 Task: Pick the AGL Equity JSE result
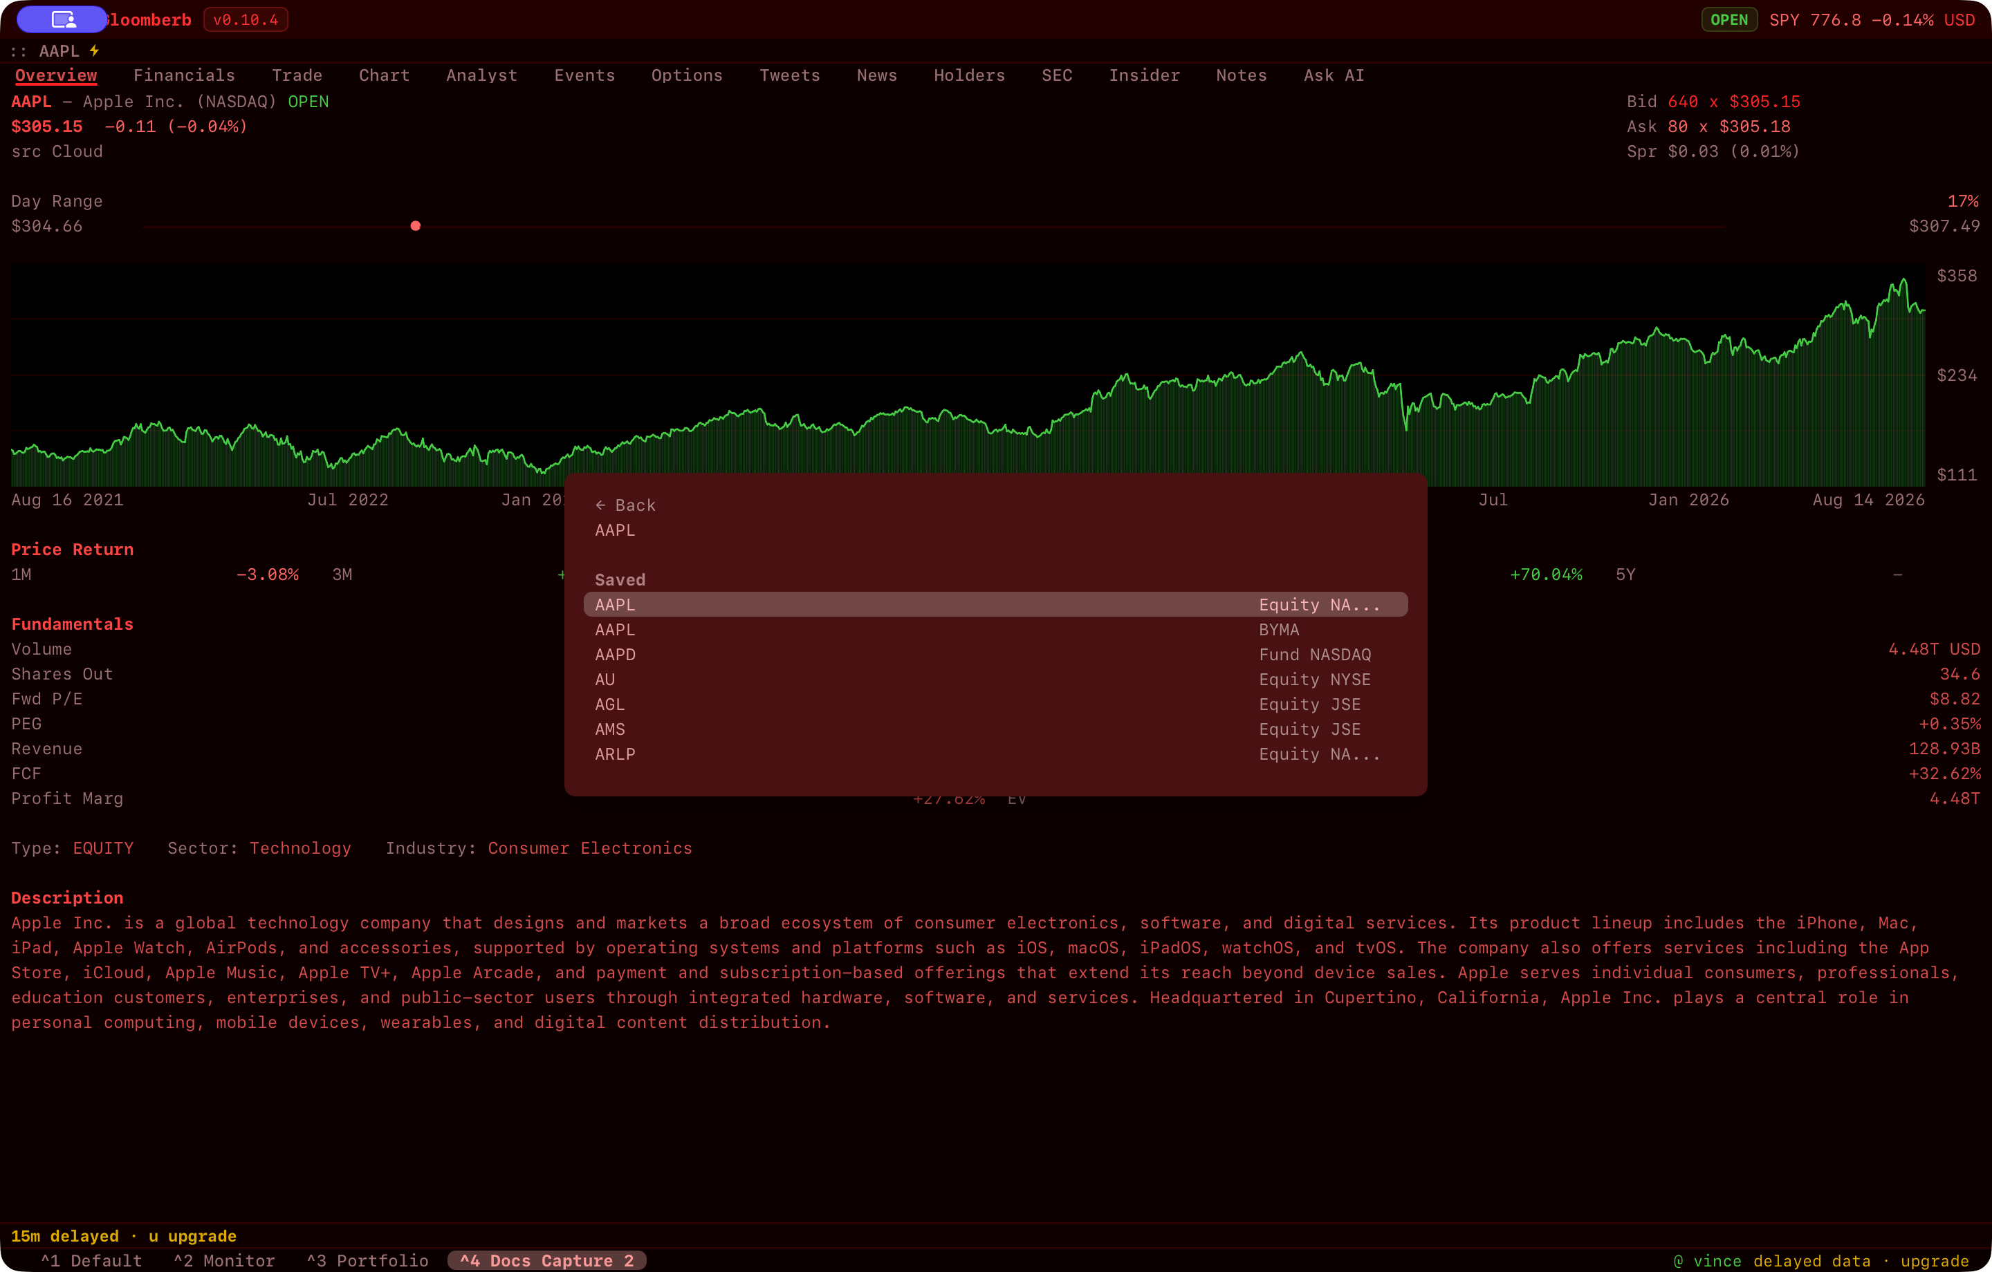(x=995, y=704)
